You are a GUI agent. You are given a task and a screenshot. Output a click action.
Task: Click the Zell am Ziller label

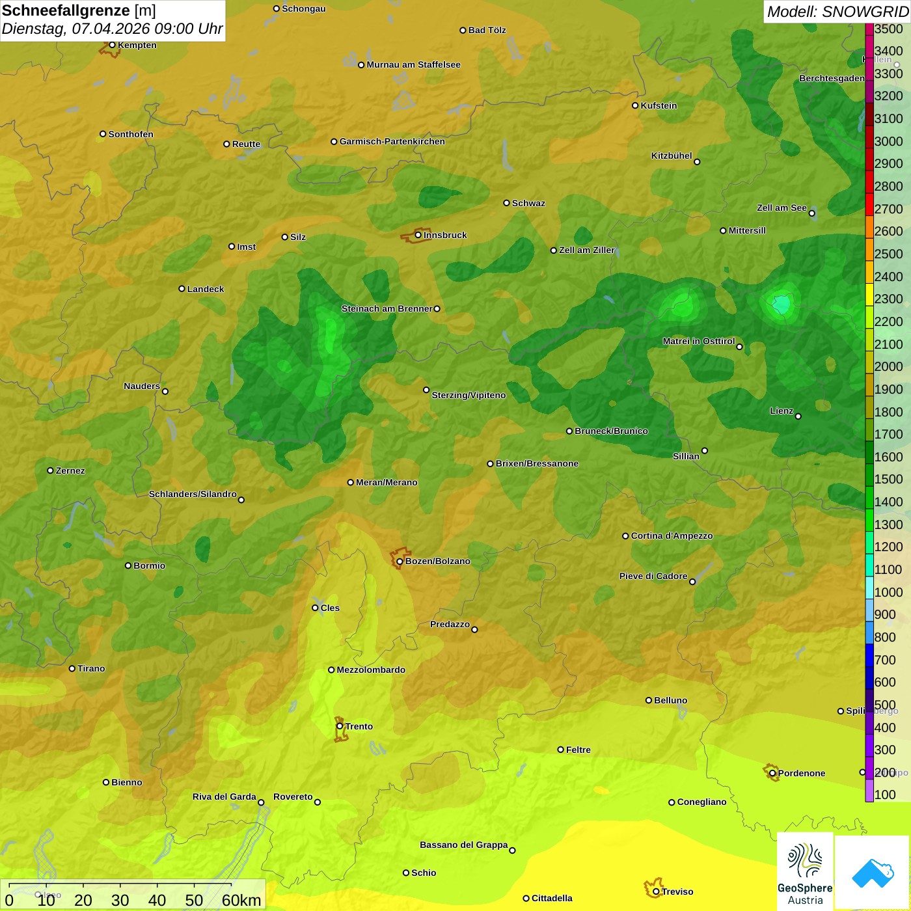[x=586, y=250]
